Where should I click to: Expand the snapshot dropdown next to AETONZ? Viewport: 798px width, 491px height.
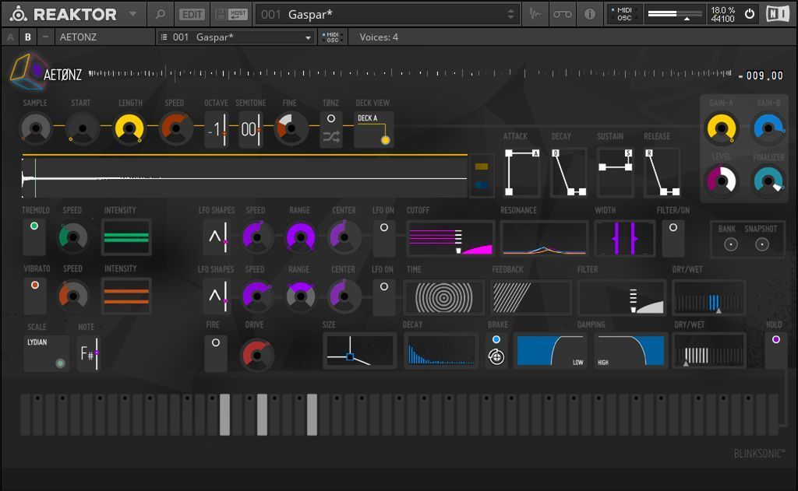[308, 37]
